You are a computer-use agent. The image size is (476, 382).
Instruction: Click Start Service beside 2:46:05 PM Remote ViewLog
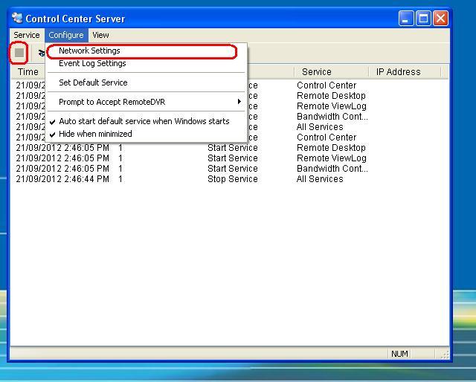click(x=233, y=158)
